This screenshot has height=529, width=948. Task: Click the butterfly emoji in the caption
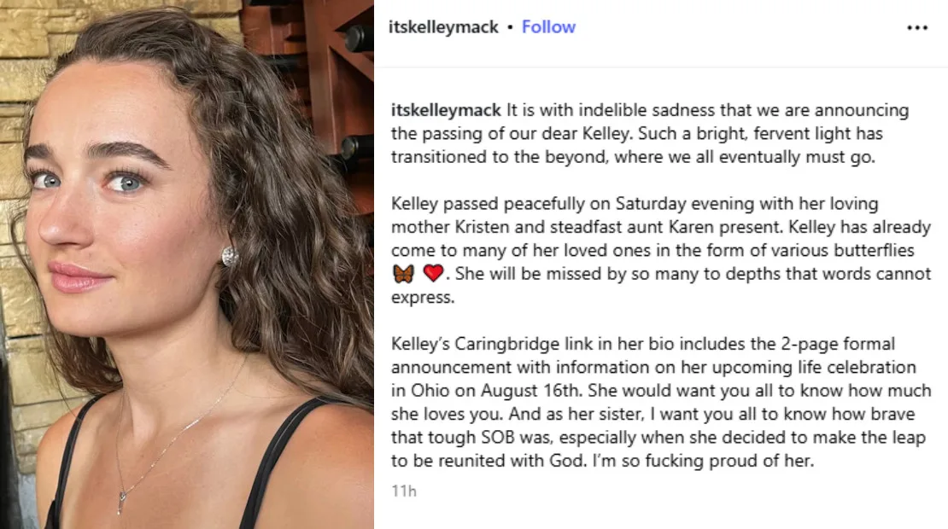pyautogui.click(x=404, y=275)
